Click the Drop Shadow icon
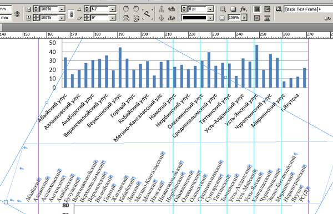Screen dimensions: 333x214 pyautogui.click(x=233, y=9)
